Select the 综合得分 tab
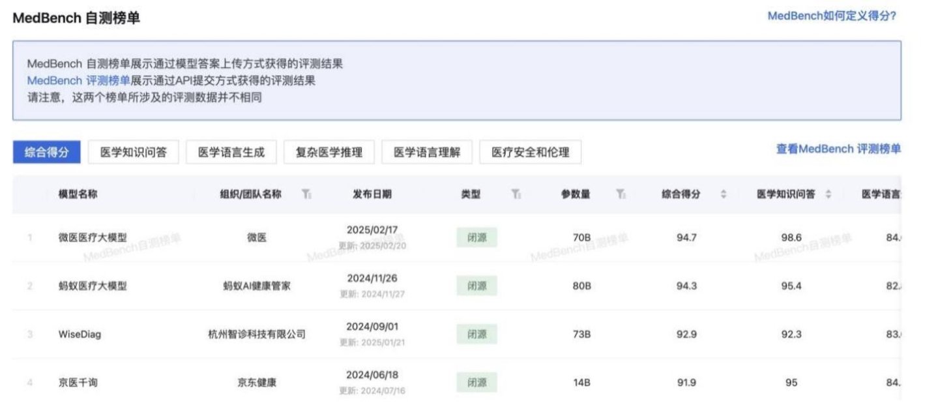The image size is (938, 403). coord(46,152)
